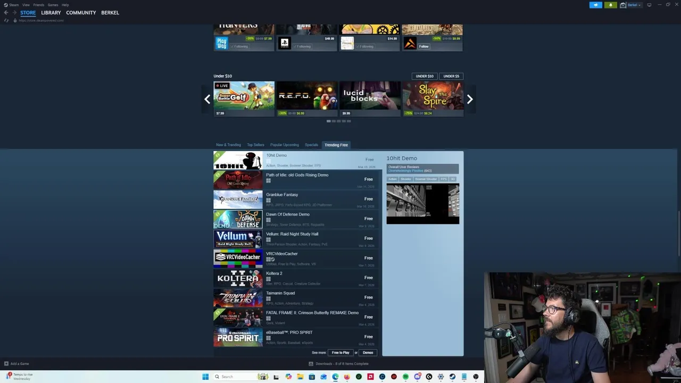Click the UNDER $10 button
Viewport: 681px width, 383px height.
[425, 76]
